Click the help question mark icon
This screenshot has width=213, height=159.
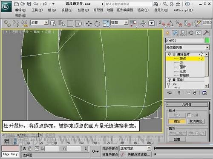point(187,4)
